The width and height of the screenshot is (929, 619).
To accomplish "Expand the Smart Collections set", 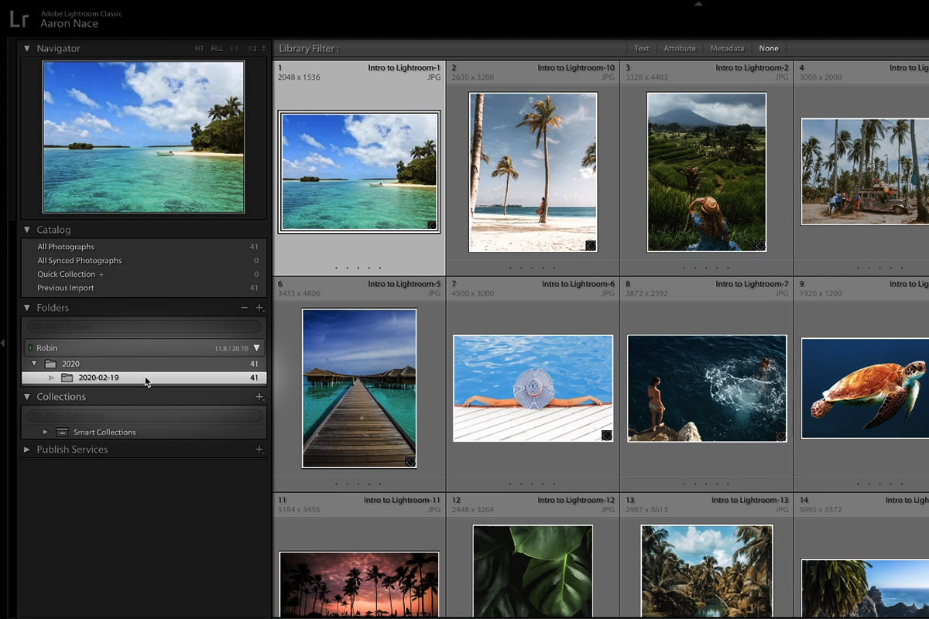I will point(45,432).
